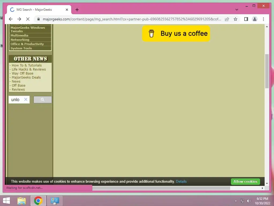
Task: Open the taskbar clock and date
Action: coord(262,201)
